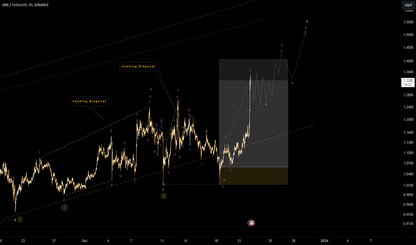This screenshot has width=416, height=245.
Task: Click the 0.9850 price axis label
Action: (x=408, y=195)
